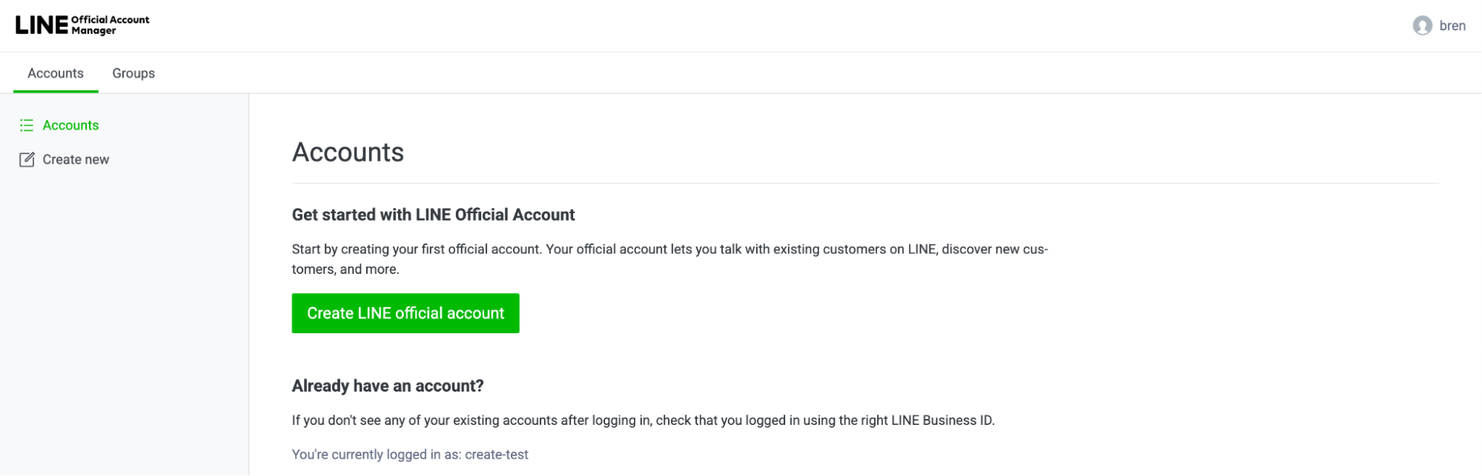Select the Accounts tab in top navigation
Viewport: 1482px width, 476px height.
pos(56,73)
